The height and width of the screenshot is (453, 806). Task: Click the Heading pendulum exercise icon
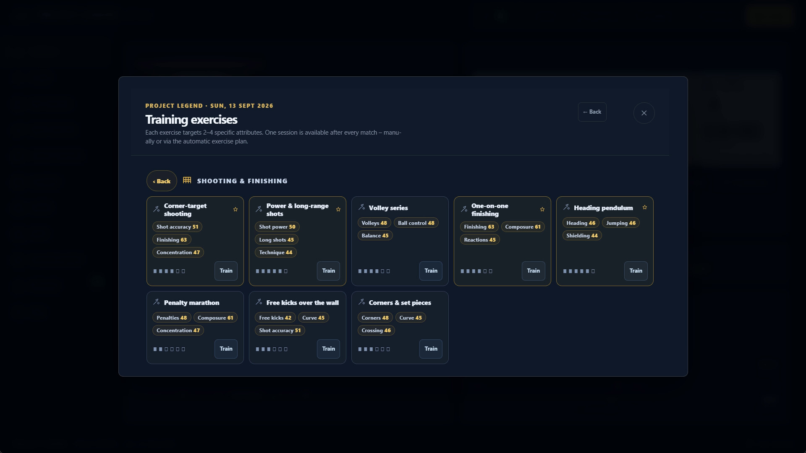(x=566, y=207)
